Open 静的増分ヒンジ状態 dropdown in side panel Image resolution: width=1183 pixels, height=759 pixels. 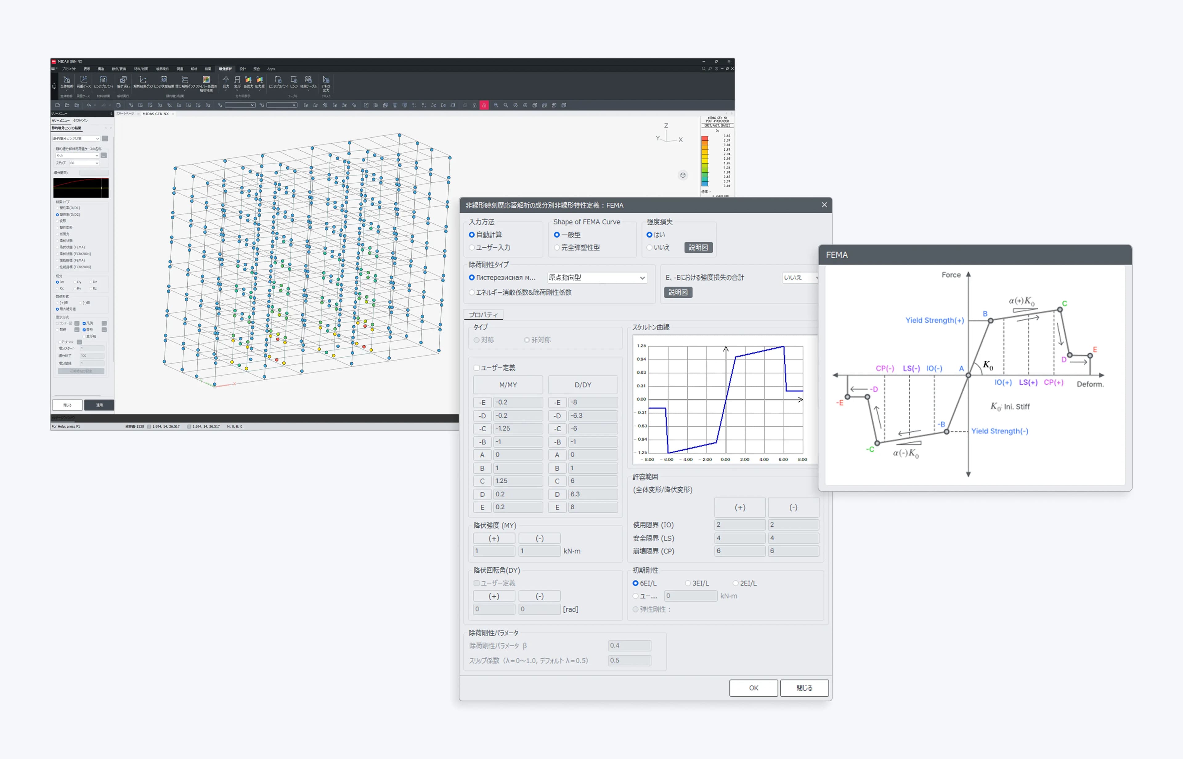click(x=76, y=139)
